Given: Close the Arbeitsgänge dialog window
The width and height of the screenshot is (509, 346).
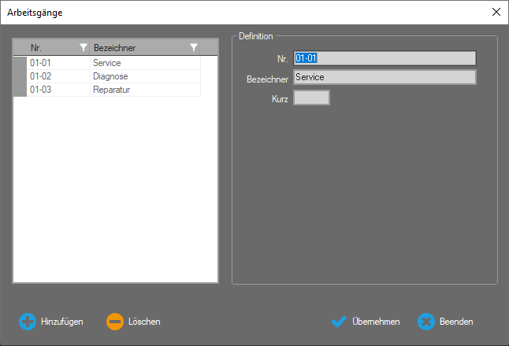Looking at the screenshot, I should coord(496,12).
